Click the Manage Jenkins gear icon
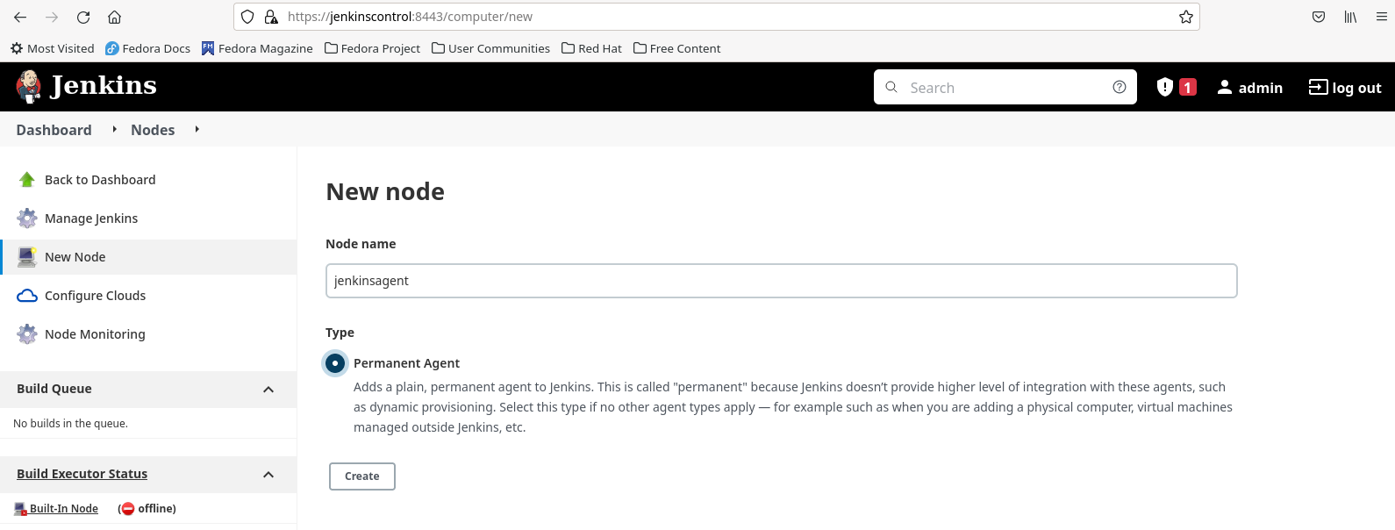 click(x=27, y=218)
